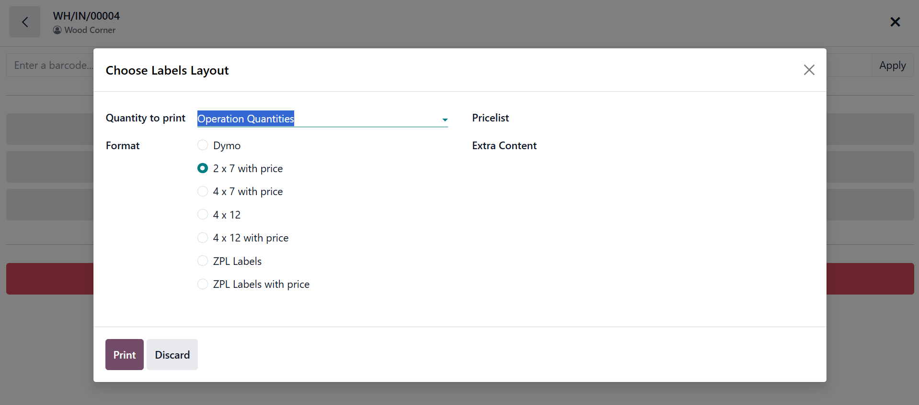Select the 4 x 12 format

pos(203,215)
